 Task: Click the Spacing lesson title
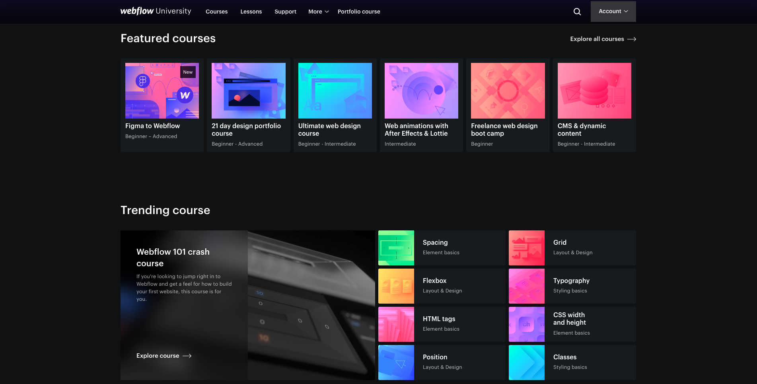click(x=435, y=242)
